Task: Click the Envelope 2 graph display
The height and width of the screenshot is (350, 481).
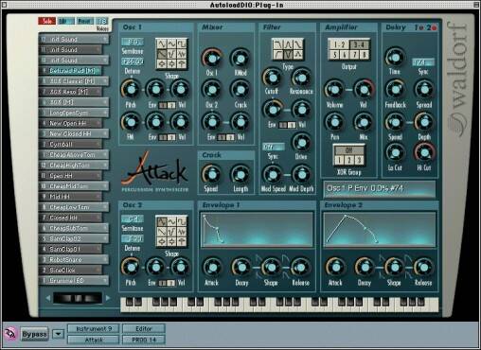Action: click(380, 229)
